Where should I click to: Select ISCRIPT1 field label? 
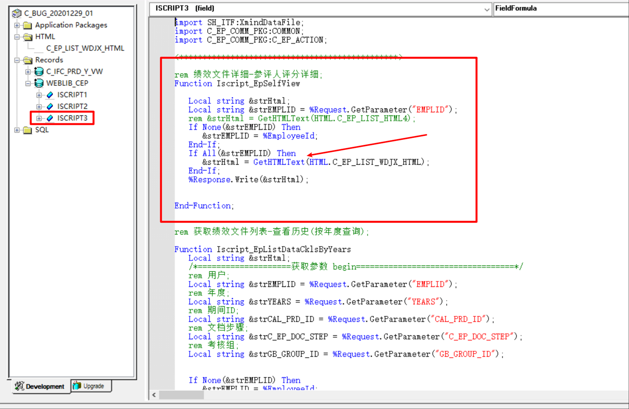point(72,95)
